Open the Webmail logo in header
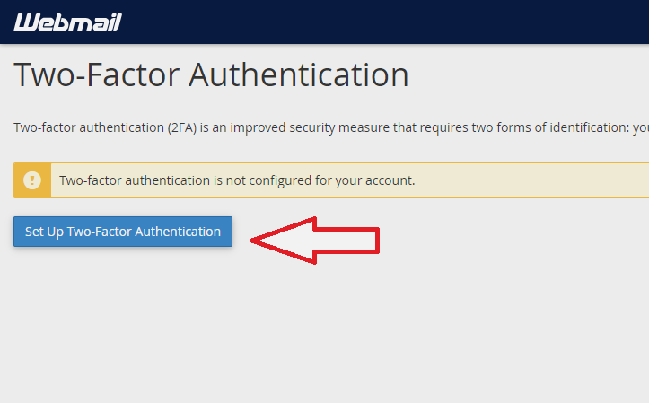This screenshot has height=403, width=649. (68, 22)
